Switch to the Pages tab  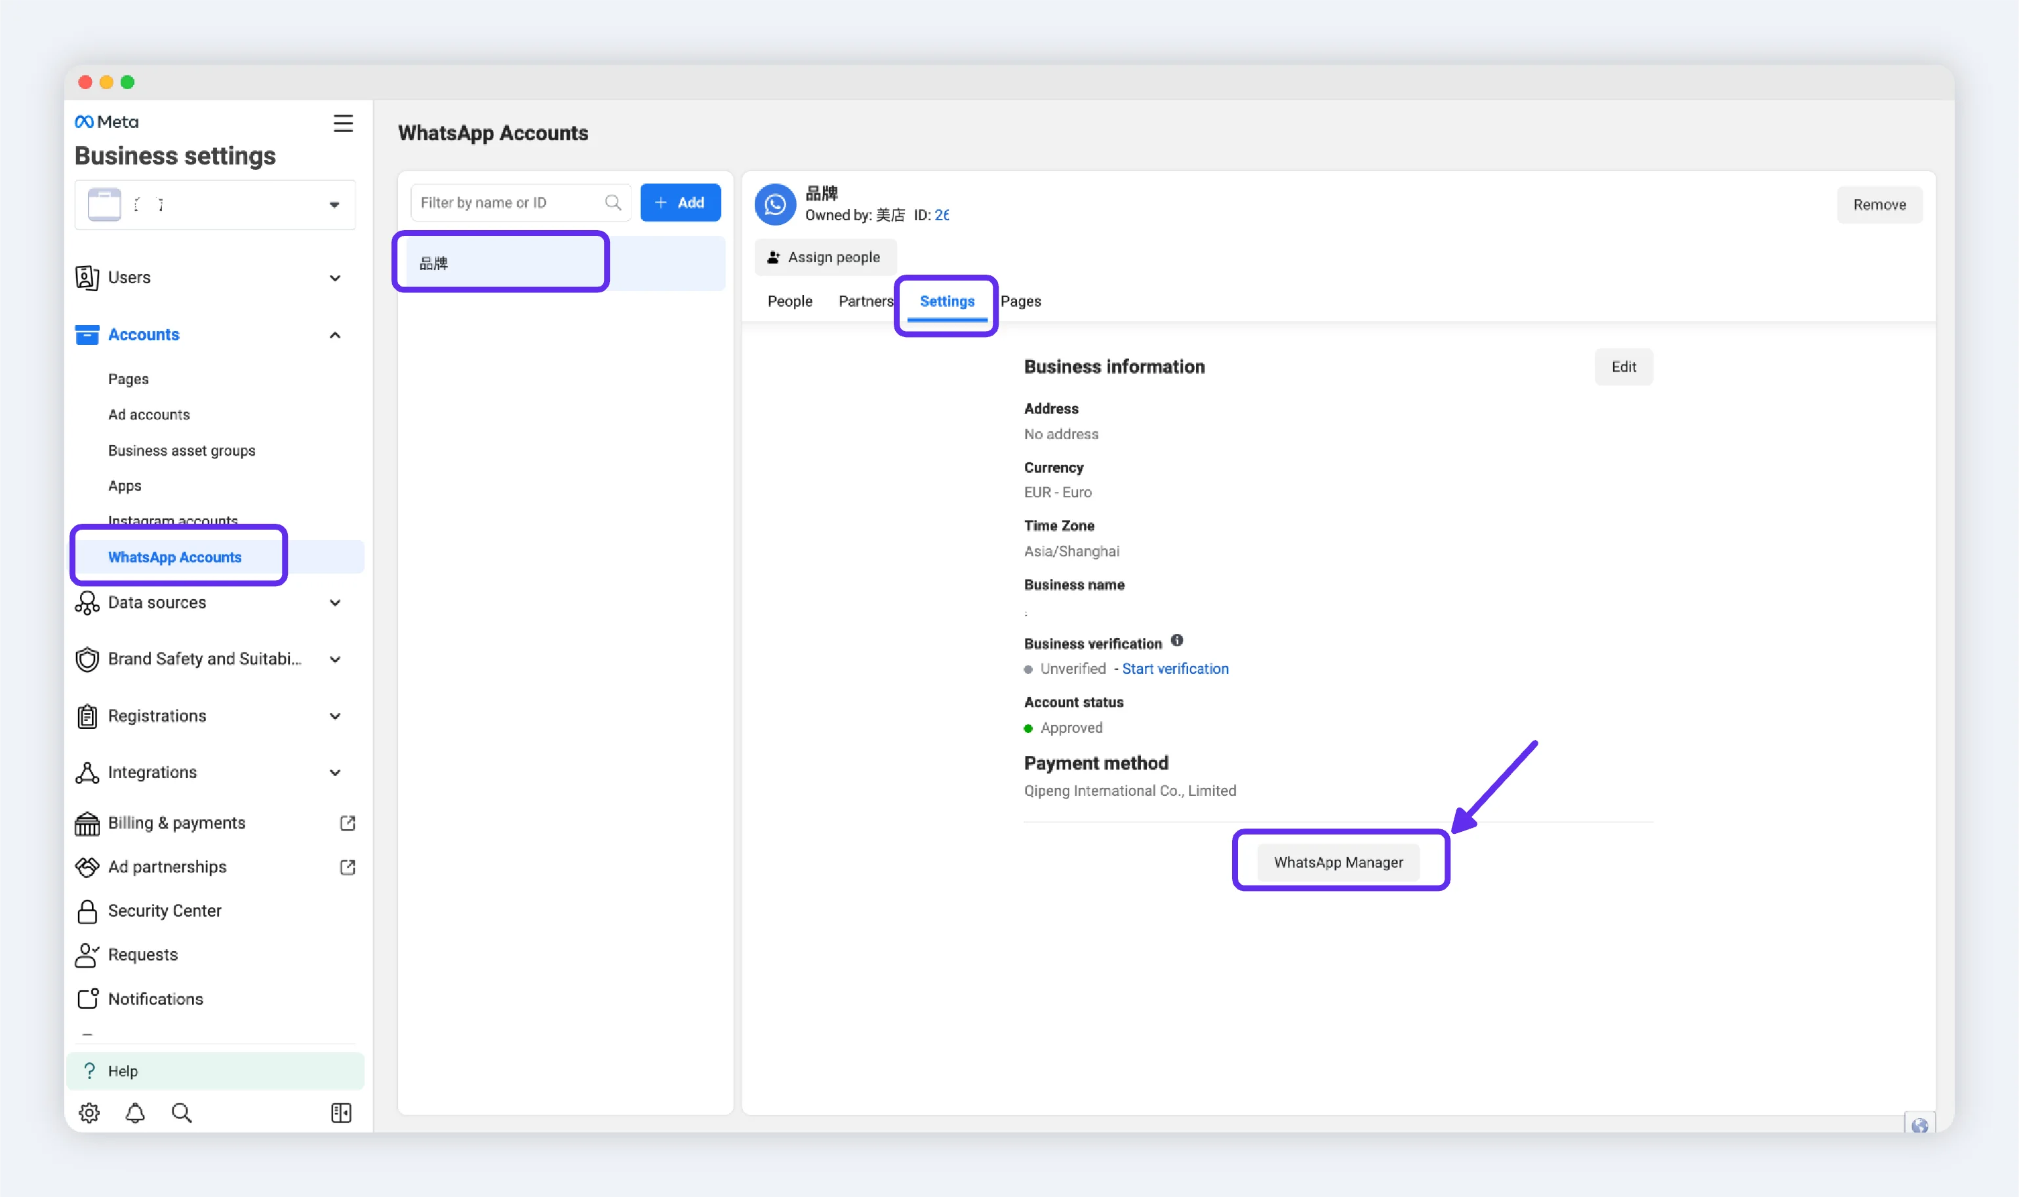pyautogui.click(x=1020, y=301)
